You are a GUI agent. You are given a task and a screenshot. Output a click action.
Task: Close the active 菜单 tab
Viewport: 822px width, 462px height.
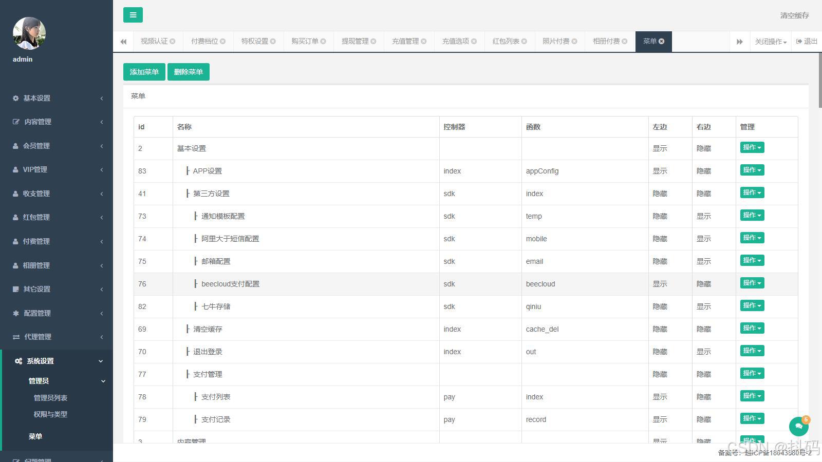[x=662, y=42]
